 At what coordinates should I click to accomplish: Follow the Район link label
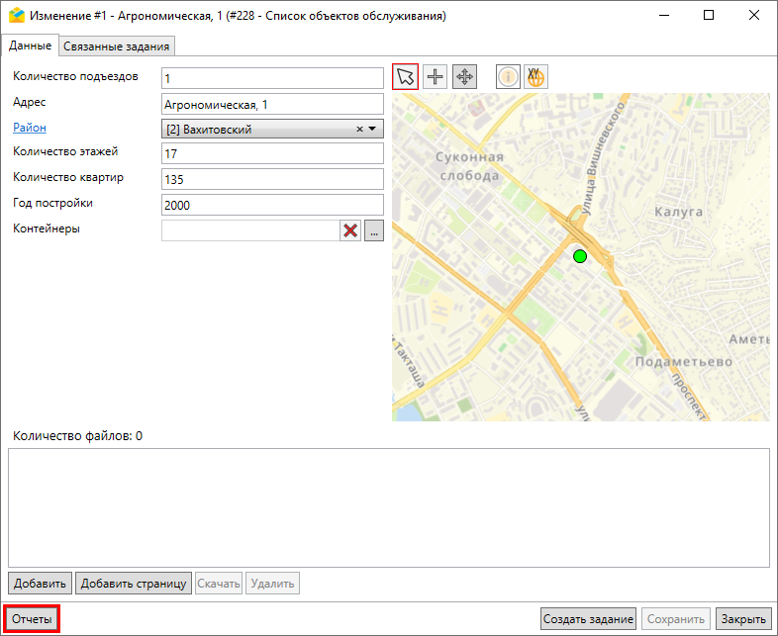tap(30, 127)
